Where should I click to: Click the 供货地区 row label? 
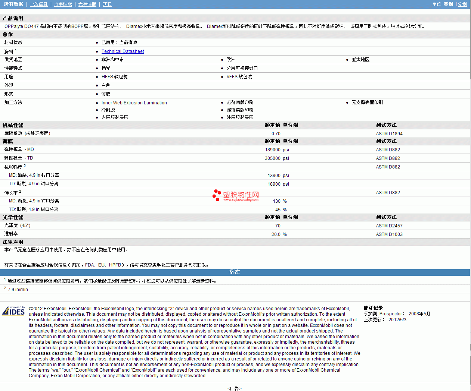click(13, 60)
